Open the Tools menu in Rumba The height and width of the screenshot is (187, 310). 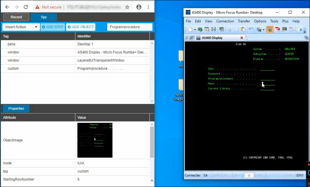274,21
